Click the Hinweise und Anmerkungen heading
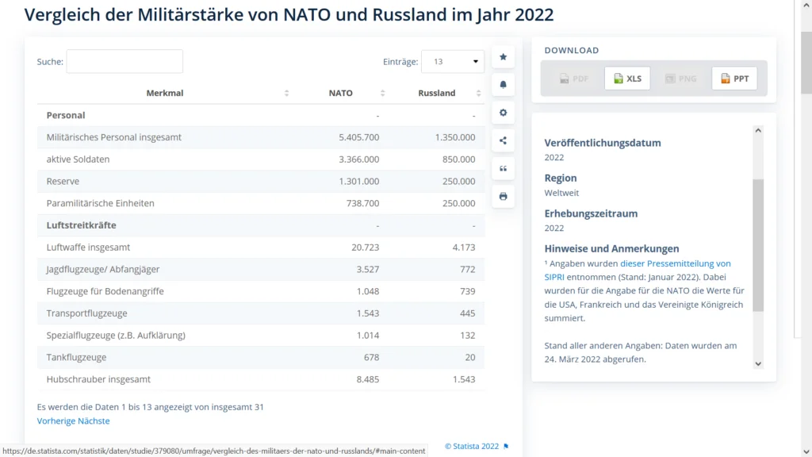 (x=611, y=248)
